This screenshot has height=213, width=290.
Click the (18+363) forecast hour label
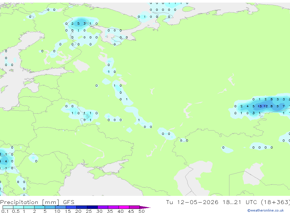tap(275, 202)
